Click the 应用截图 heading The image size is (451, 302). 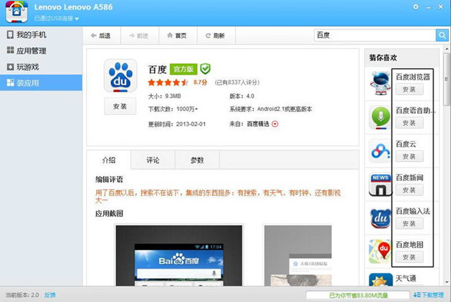tap(109, 213)
